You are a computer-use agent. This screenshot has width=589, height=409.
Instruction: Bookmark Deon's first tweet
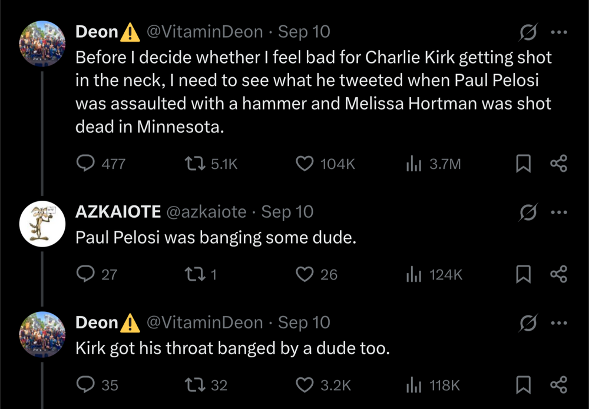point(524,163)
